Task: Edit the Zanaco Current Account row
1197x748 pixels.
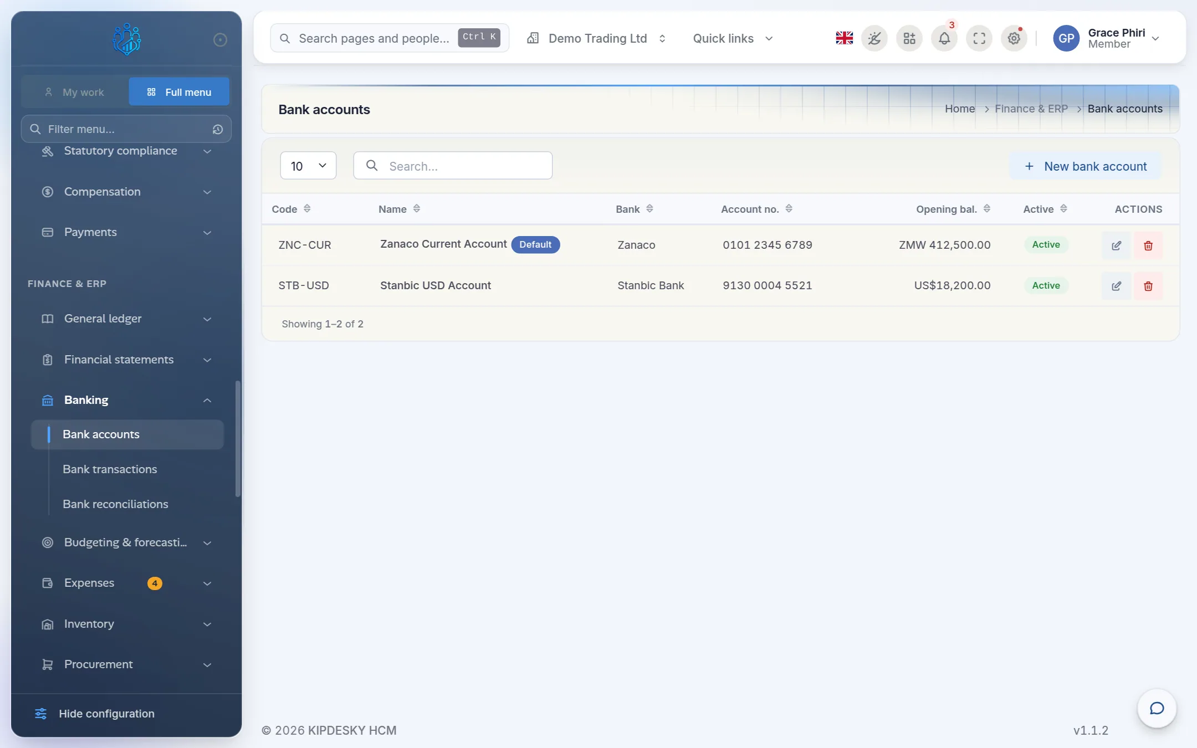Action: (1116, 245)
